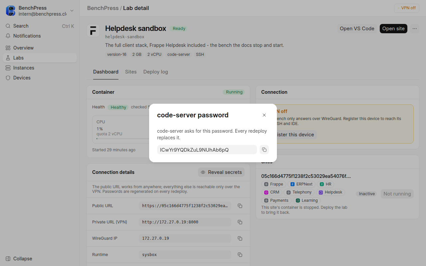Click the Healthy status badge
426x266 pixels.
click(118, 107)
